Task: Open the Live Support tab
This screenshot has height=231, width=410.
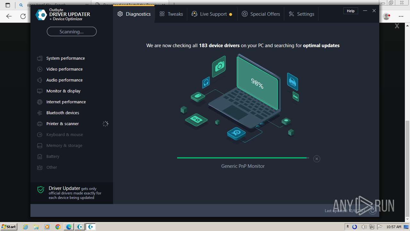Action: (212, 14)
